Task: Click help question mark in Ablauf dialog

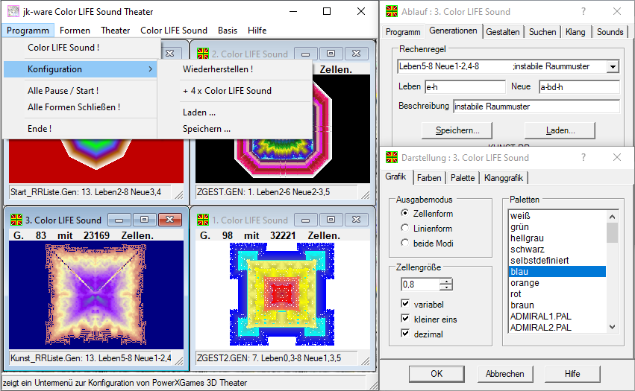Action: point(584,11)
